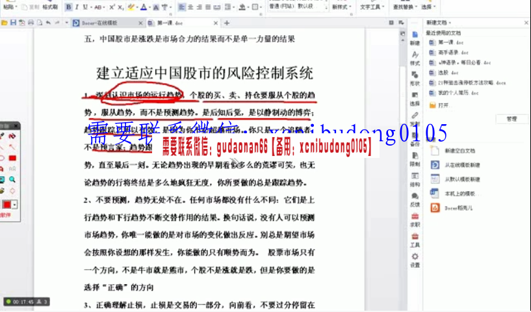Click the red color swatch in annotation palette

6,205
